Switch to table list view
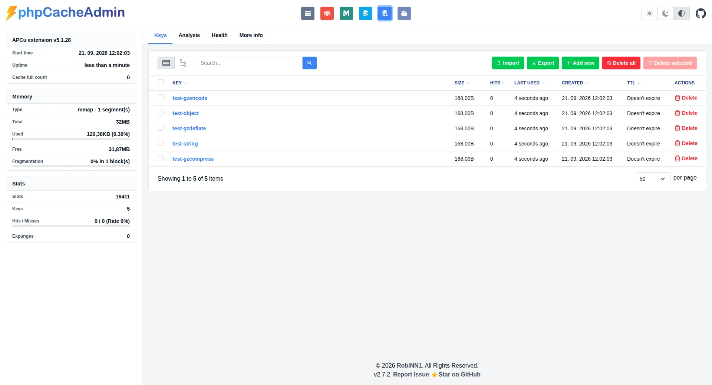712x385 pixels. click(166, 63)
